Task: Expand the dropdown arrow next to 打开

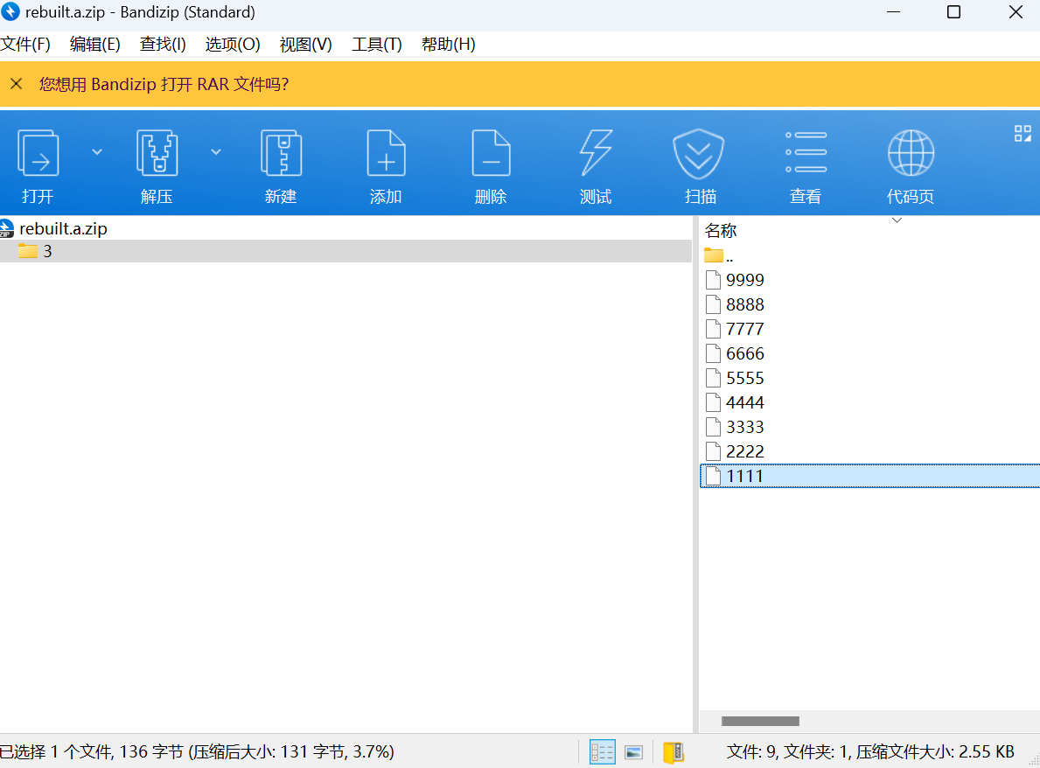Action: point(97,152)
